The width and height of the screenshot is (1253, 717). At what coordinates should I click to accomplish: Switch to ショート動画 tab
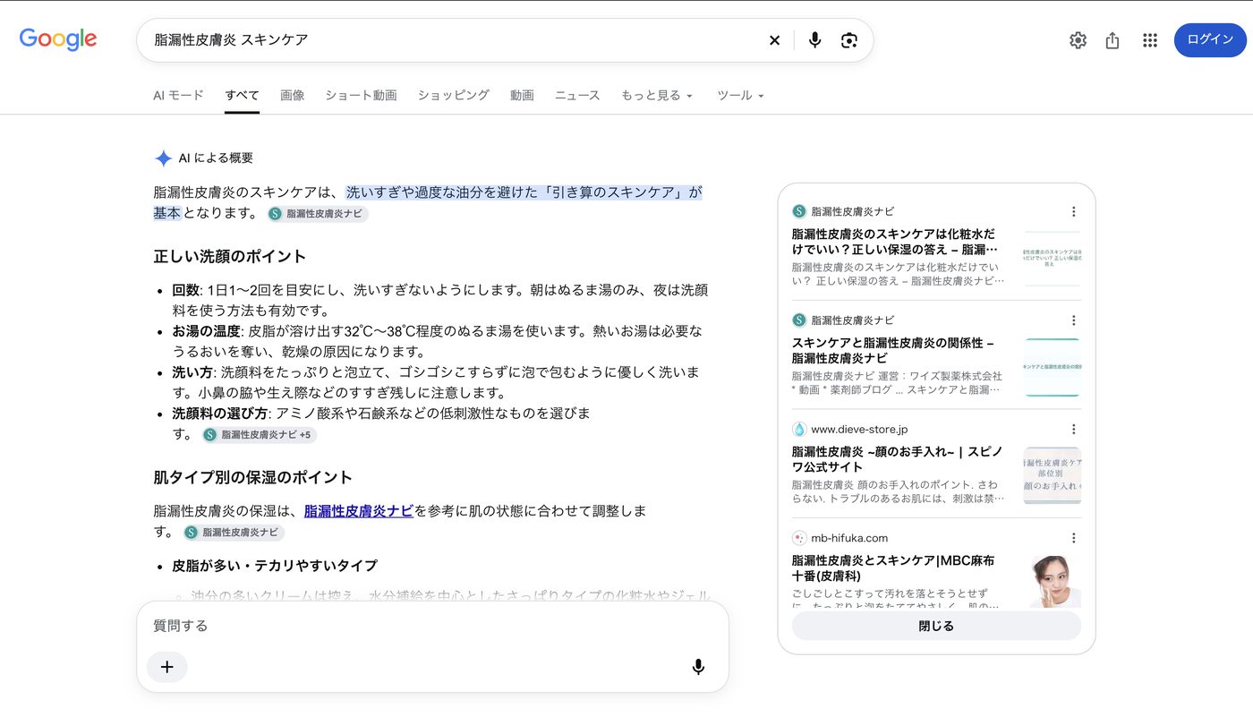pos(361,96)
